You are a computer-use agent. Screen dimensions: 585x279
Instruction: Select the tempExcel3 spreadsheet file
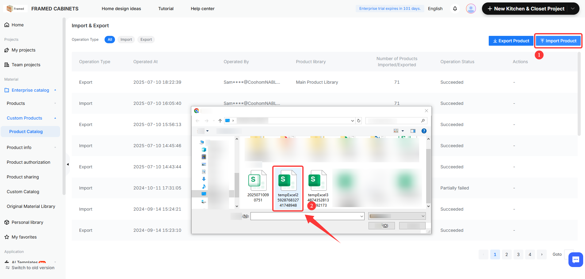(x=318, y=189)
